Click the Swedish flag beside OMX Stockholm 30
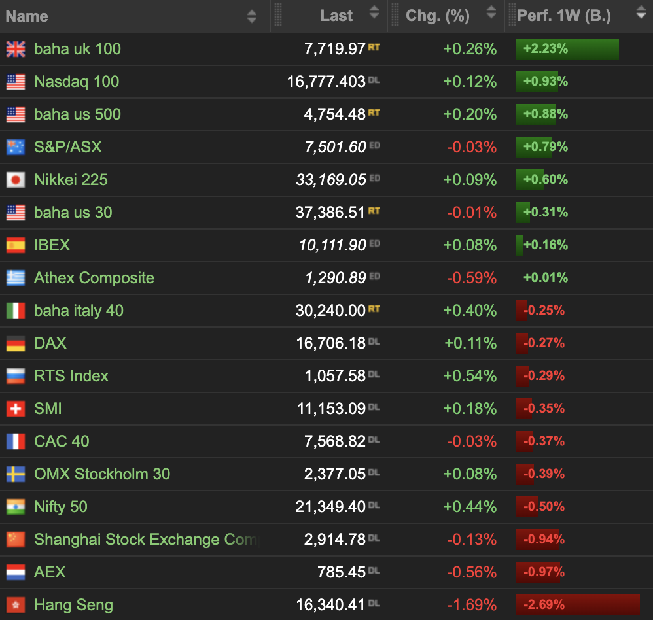653x620 pixels. click(x=16, y=474)
